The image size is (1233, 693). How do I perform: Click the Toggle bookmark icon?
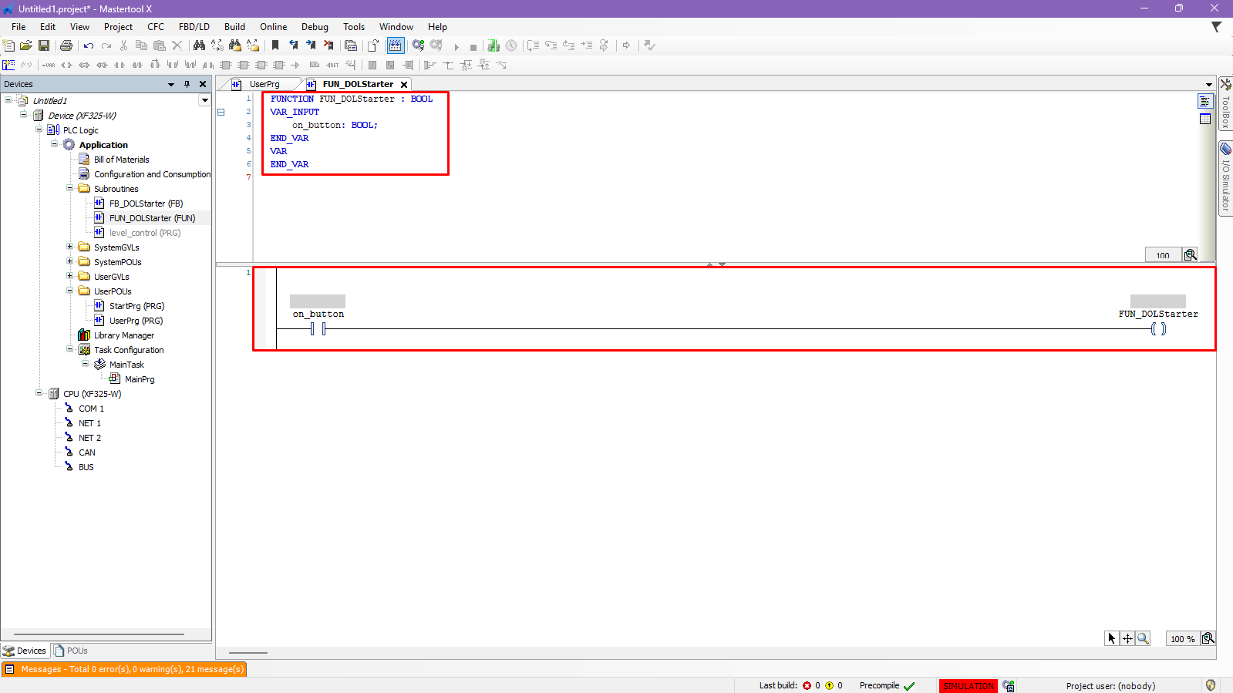coord(275,45)
